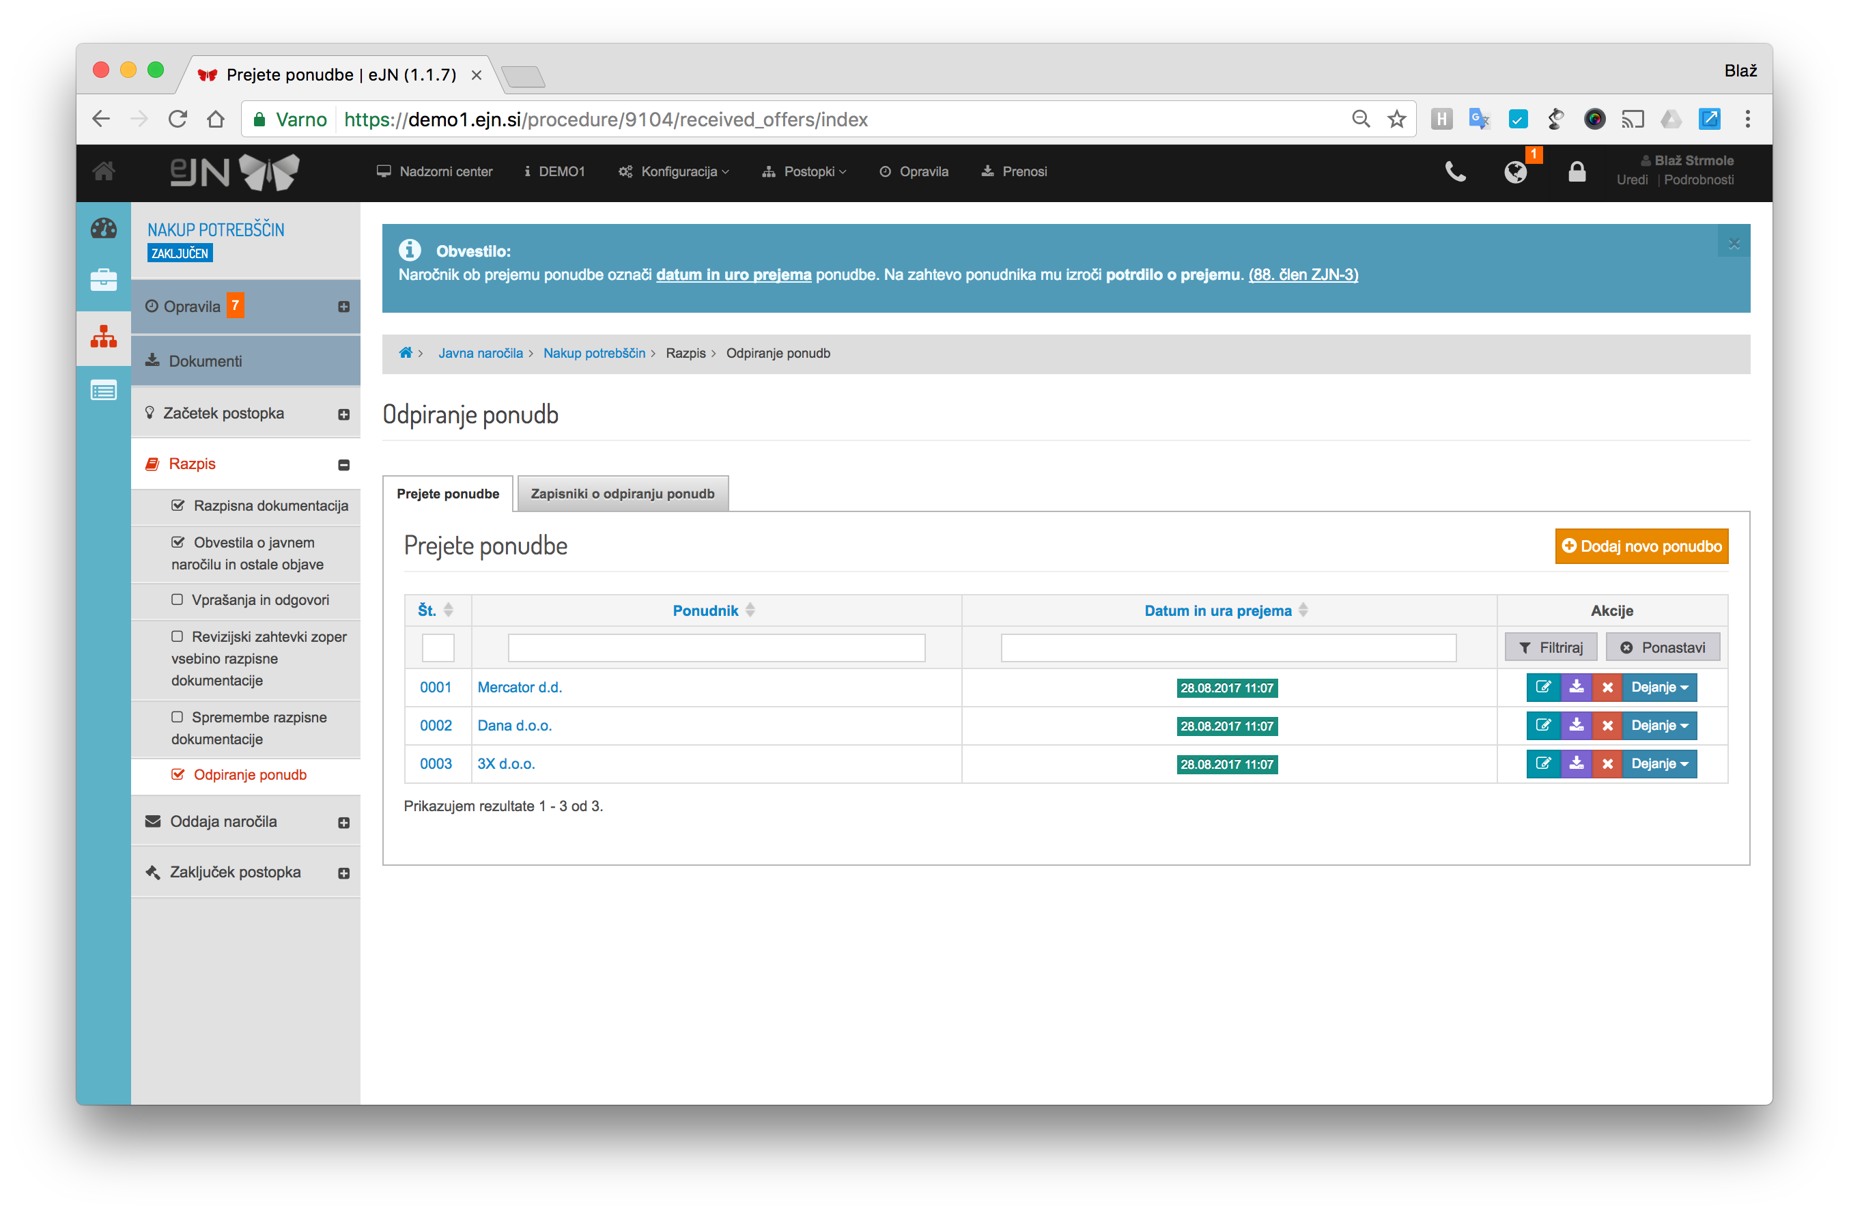Image resolution: width=1849 pixels, height=1214 pixels.
Task: Expand the Opravila sidebar section
Action: pyautogui.click(x=343, y=307)
